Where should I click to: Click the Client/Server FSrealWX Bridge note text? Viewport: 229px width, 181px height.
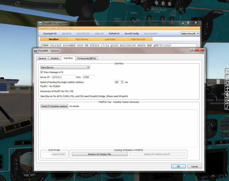click(x=84, y=96)
